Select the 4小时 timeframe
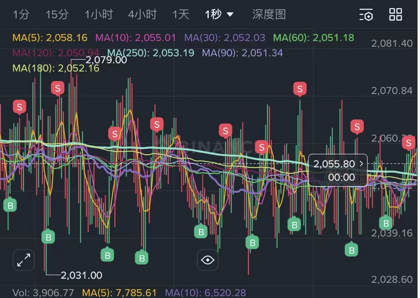The image size is (420, 298). tap(142, 15)
